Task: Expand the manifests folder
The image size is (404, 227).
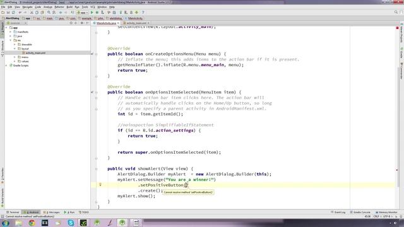Action: (11, 32)
